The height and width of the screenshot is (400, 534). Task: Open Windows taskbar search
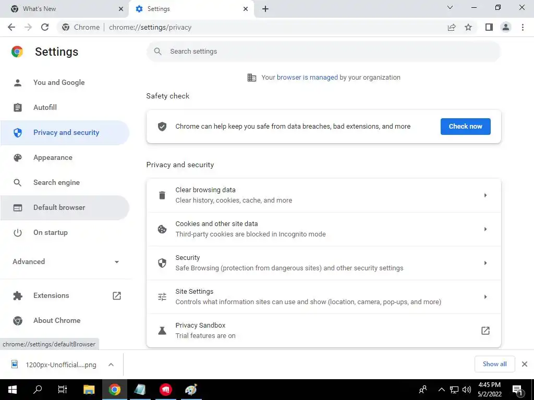(38, 390)
